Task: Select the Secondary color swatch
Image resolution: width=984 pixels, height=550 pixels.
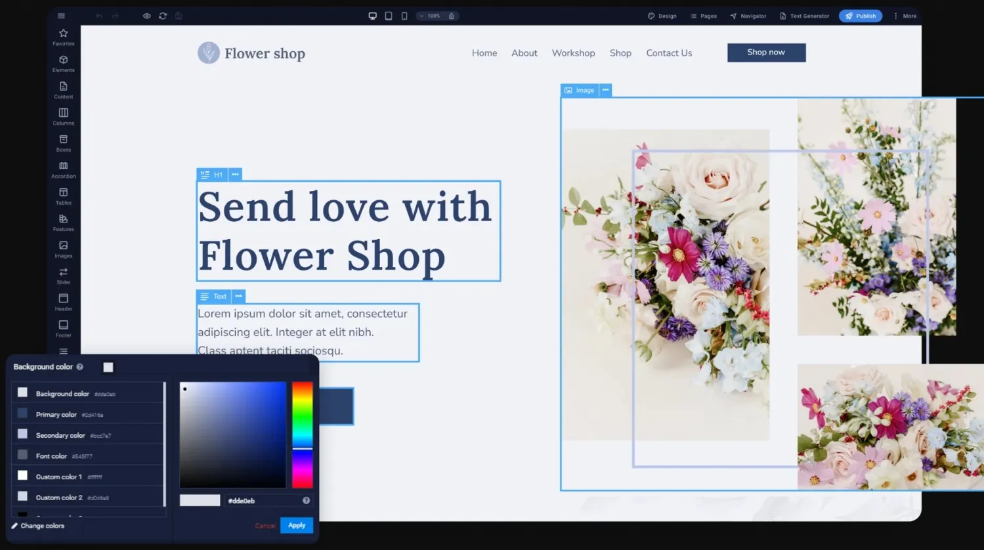Action: 22,434
